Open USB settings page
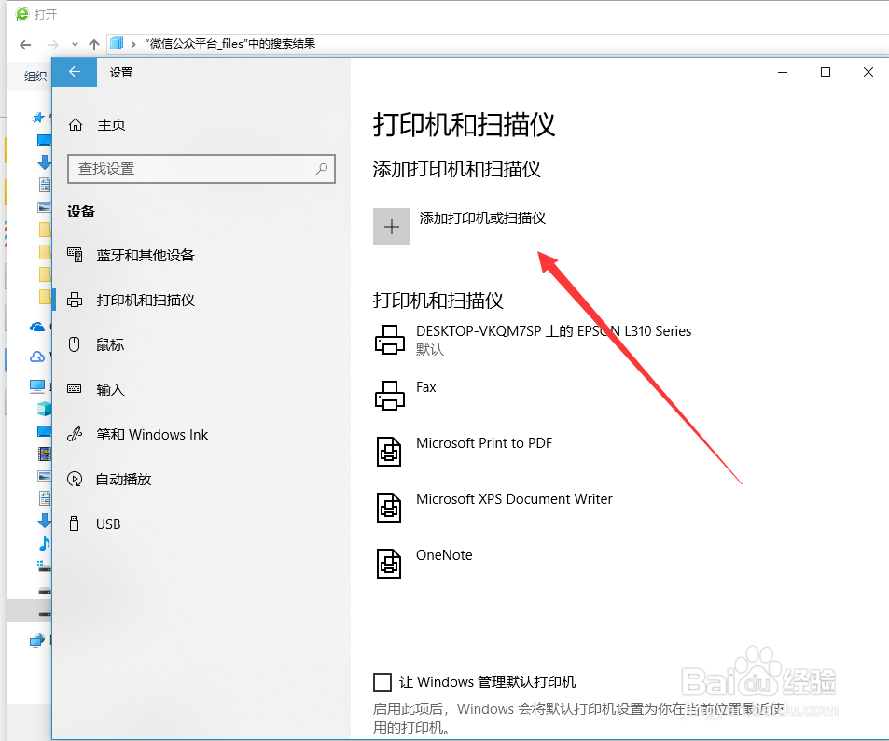This screenshot has height=741, width=889. pyautogui.click(x=108, y=524)
